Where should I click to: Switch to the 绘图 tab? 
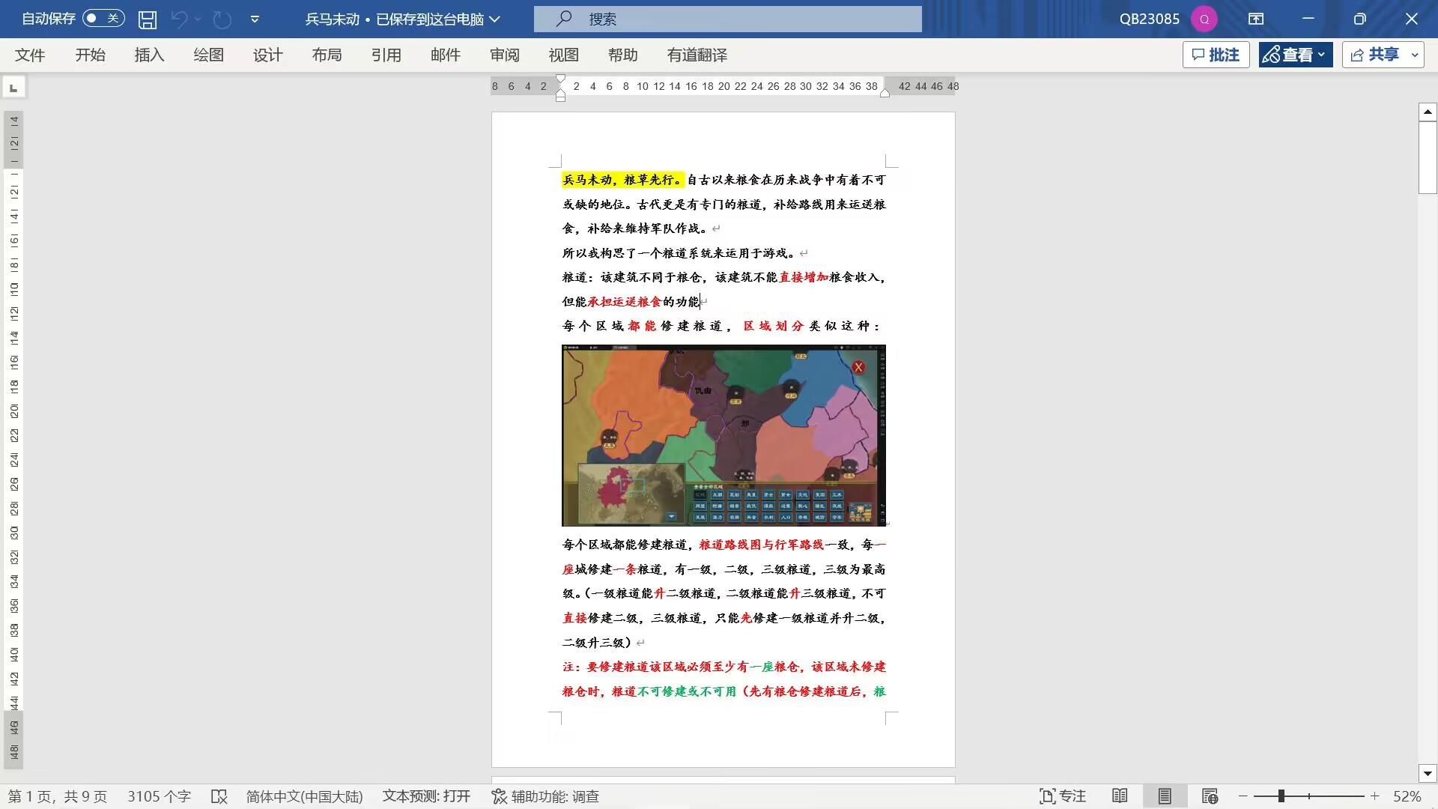click(x=208, y=55)
